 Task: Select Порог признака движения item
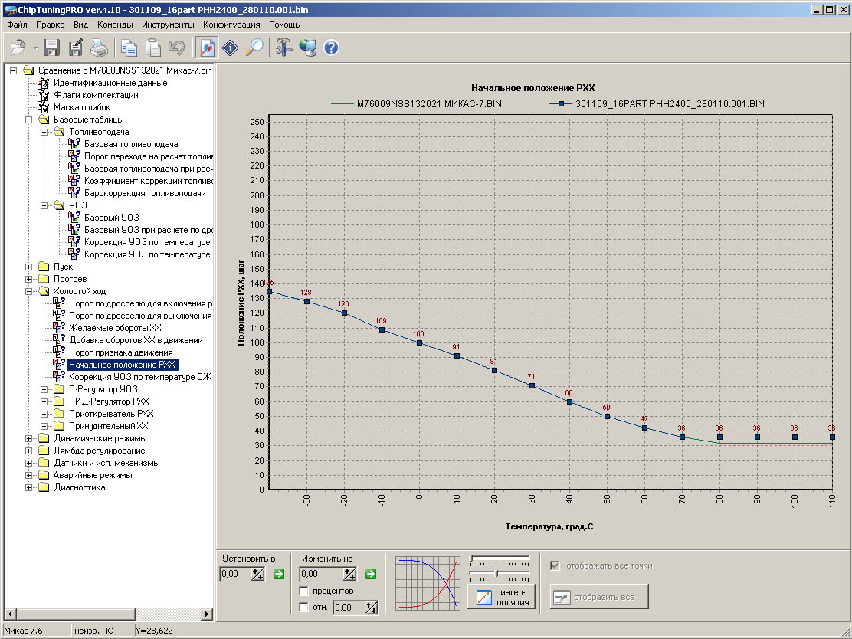(x=120, y=352)
